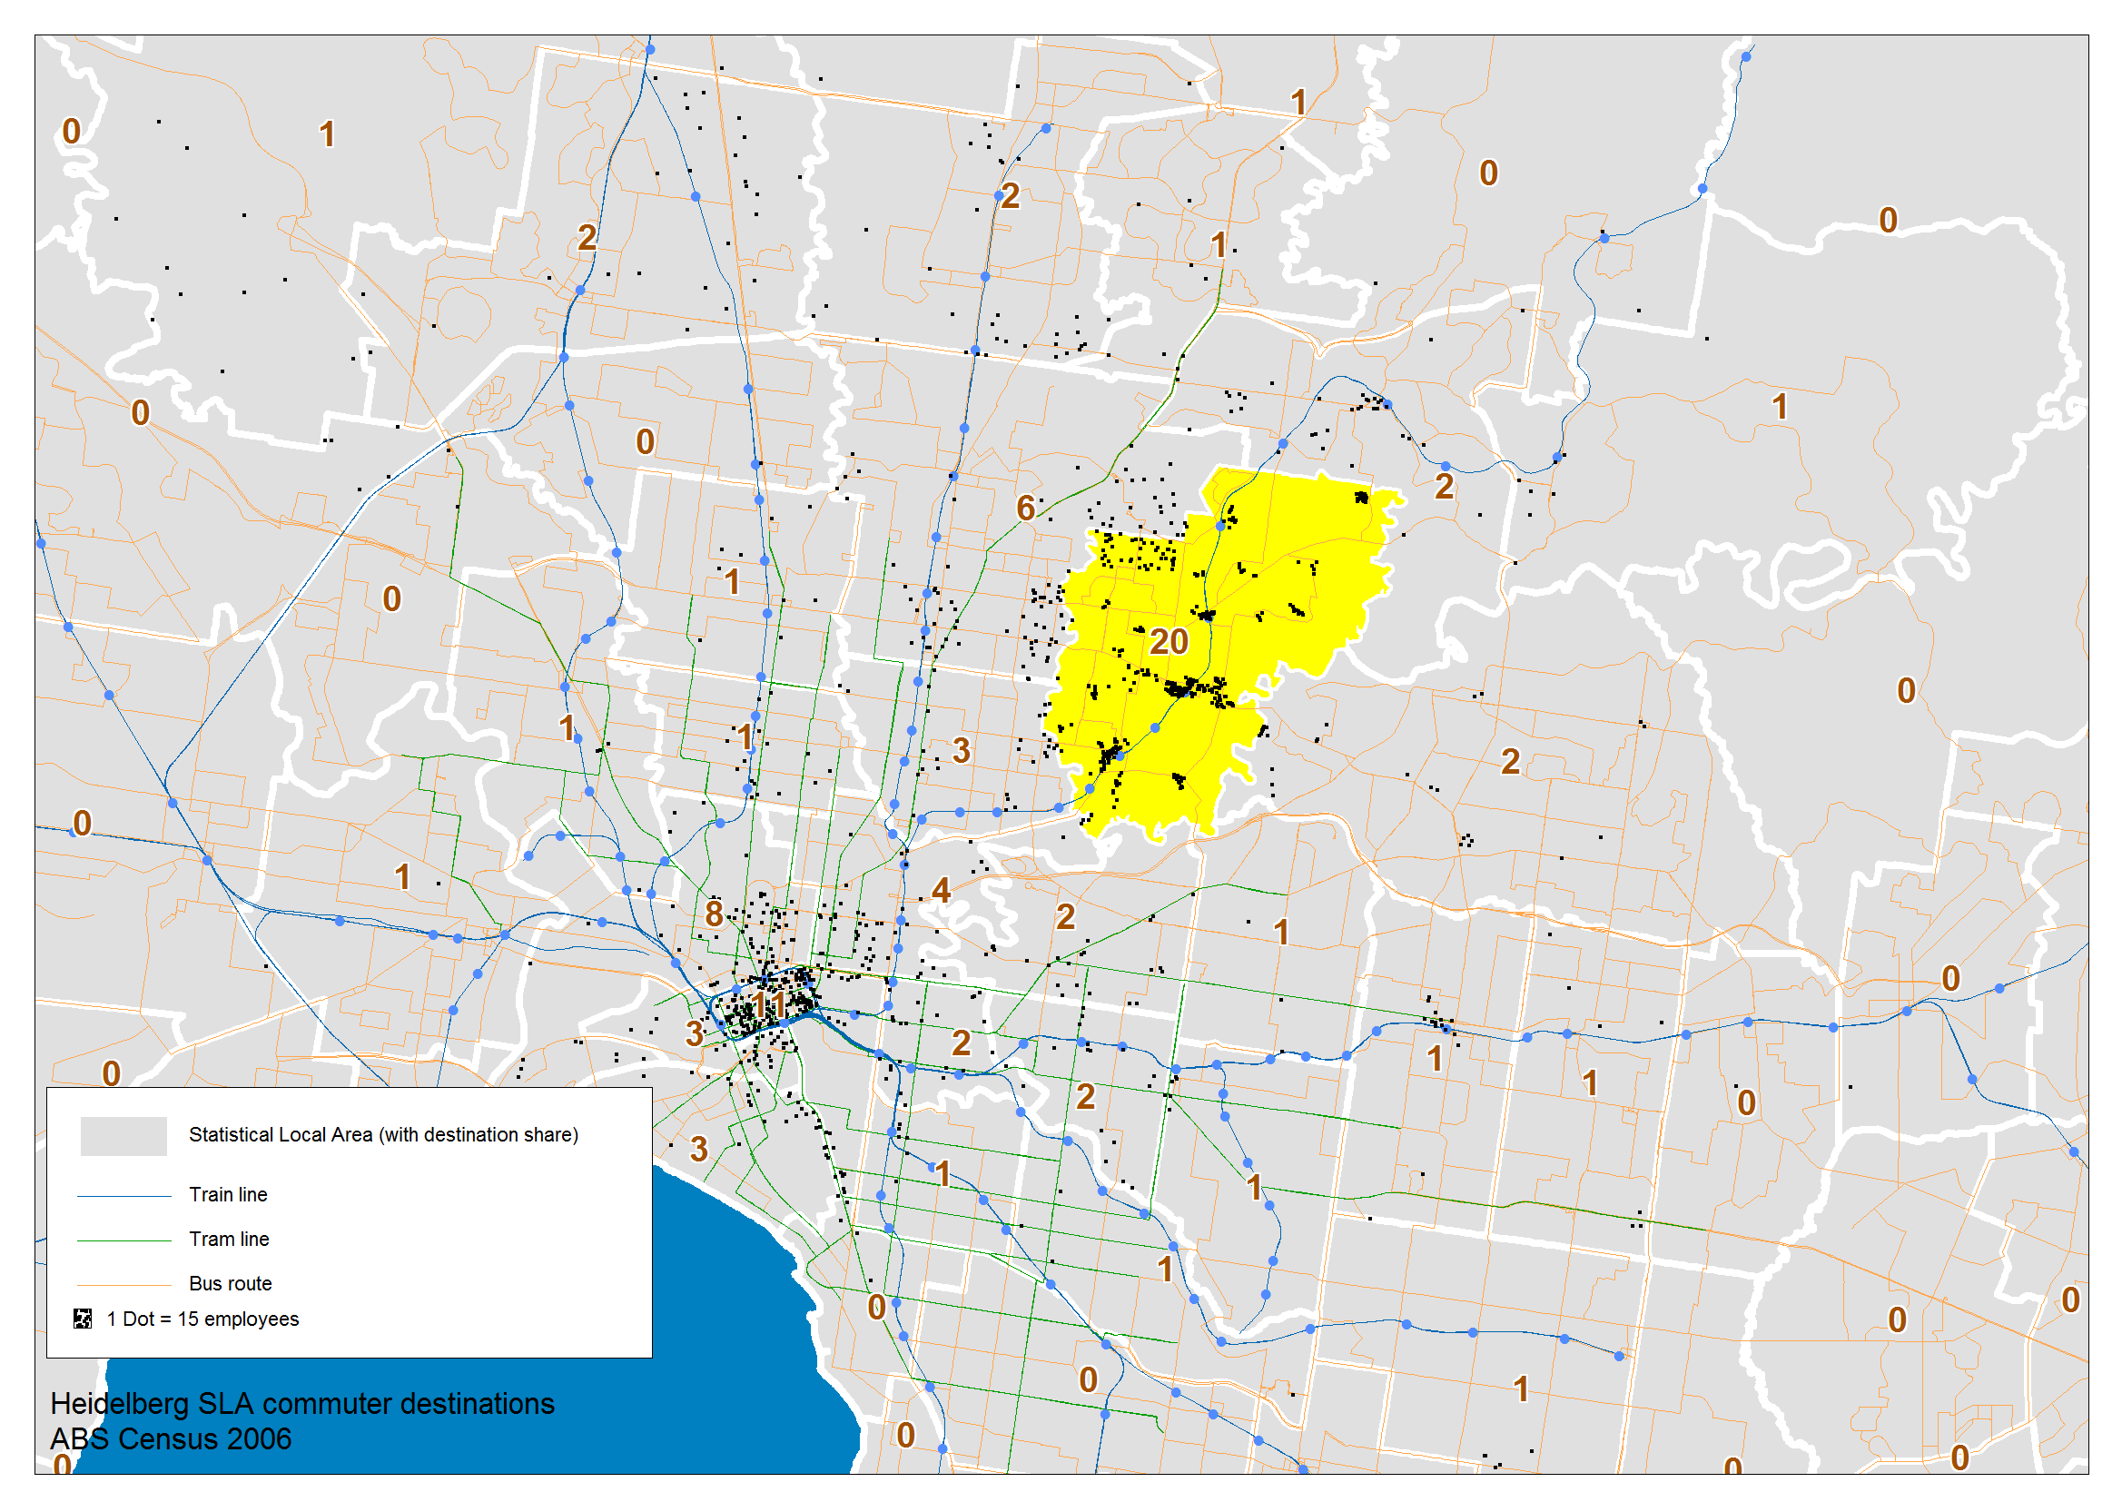
Task: Select the '20' label in yellow area
Action: click(1169, 642)
